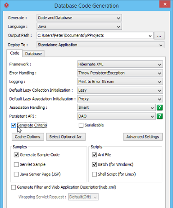
Task: Click the Visual Paradigm logo in title bar
Action: tap(6, 5)
